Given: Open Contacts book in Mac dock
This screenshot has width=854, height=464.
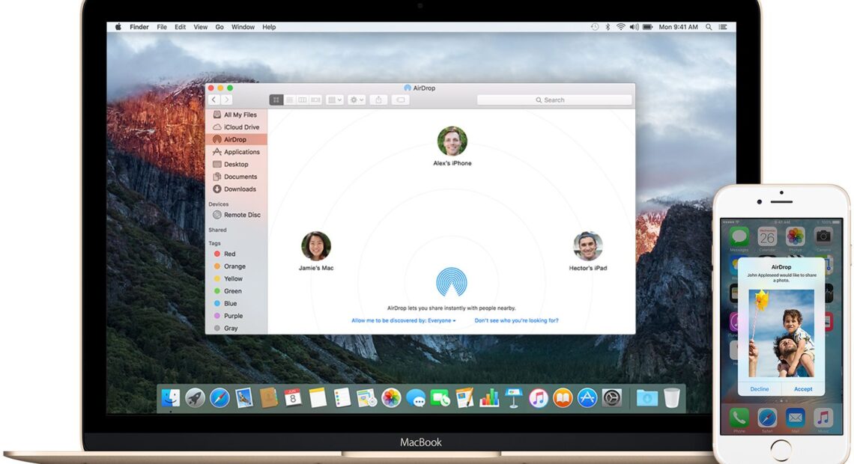Looking at the screenshot, I should (268, 398).
